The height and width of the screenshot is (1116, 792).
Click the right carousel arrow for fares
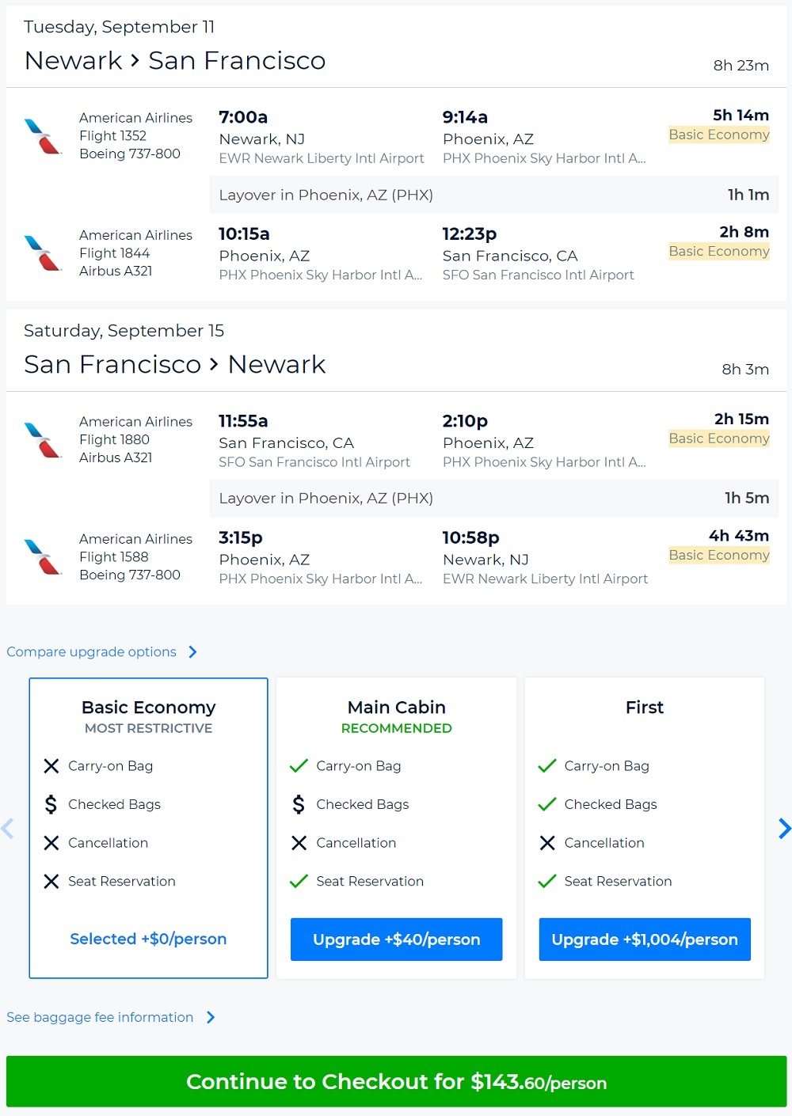(784, 829)
